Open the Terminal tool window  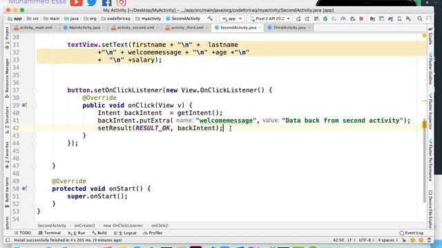coord(50,233)
